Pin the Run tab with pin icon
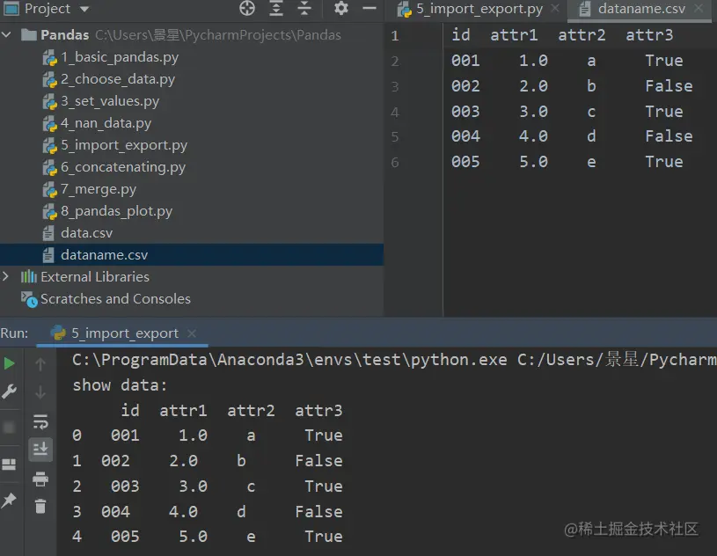The height and width of the screenshot is (556, 717). [9, 501]
